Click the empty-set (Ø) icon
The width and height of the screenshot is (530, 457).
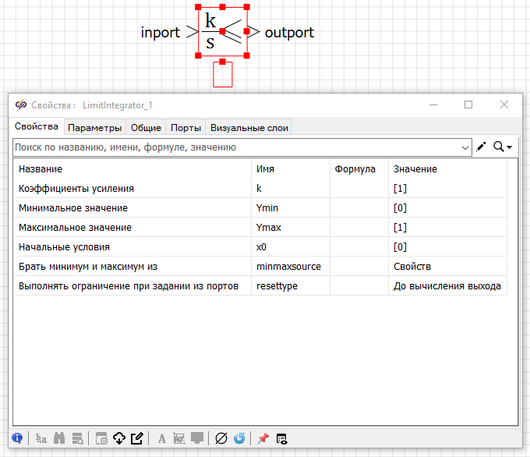coord(221,438)
